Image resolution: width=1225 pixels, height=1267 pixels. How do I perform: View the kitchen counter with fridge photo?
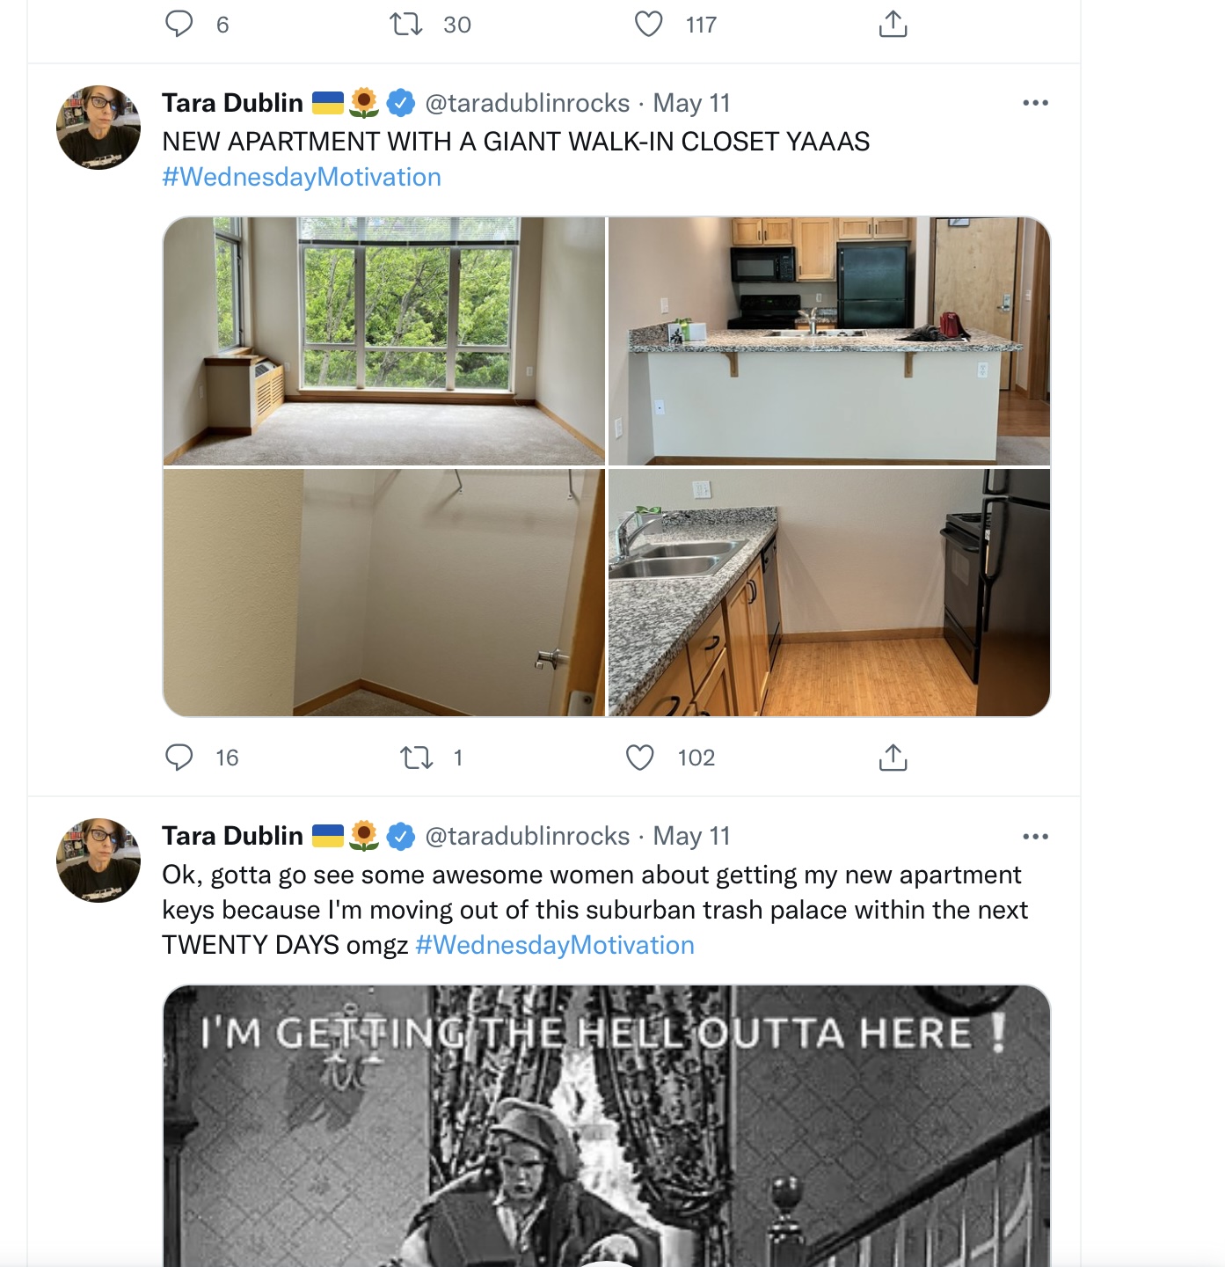829,341
